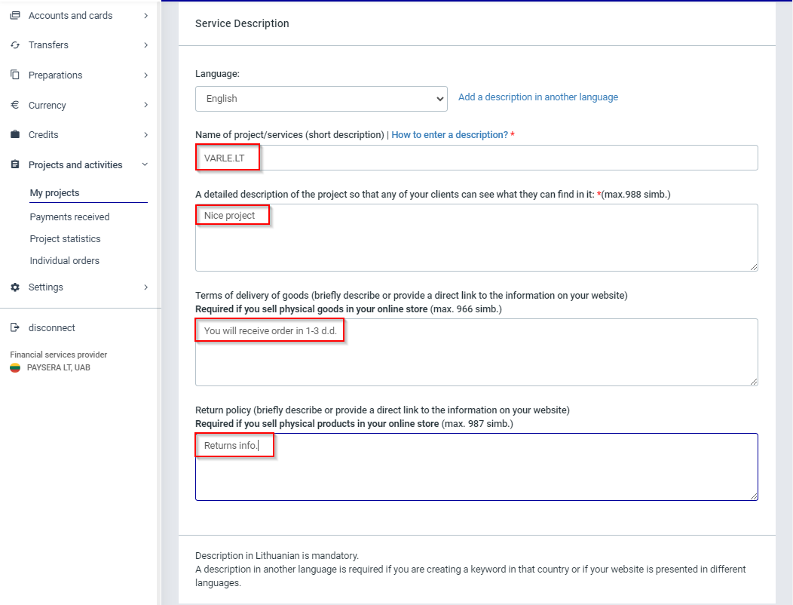The width and height of the screenshot is (793, 605).
Task: Expand the Settings submenu arrow
Action: pos(145,287)
